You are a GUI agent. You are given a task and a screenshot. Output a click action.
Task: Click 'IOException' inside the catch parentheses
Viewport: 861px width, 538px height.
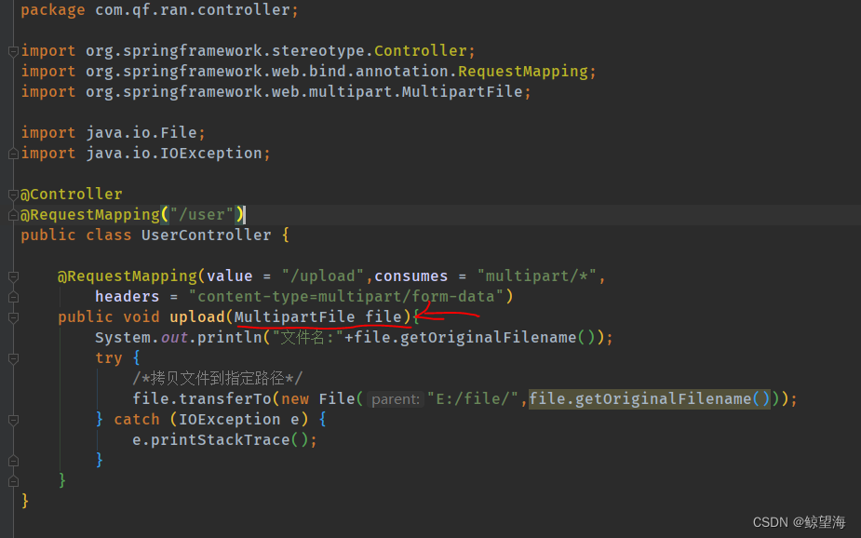[230, 419]
